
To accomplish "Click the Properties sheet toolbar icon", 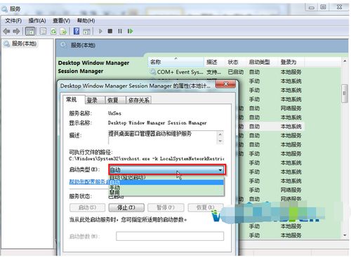I will [43, 31].
